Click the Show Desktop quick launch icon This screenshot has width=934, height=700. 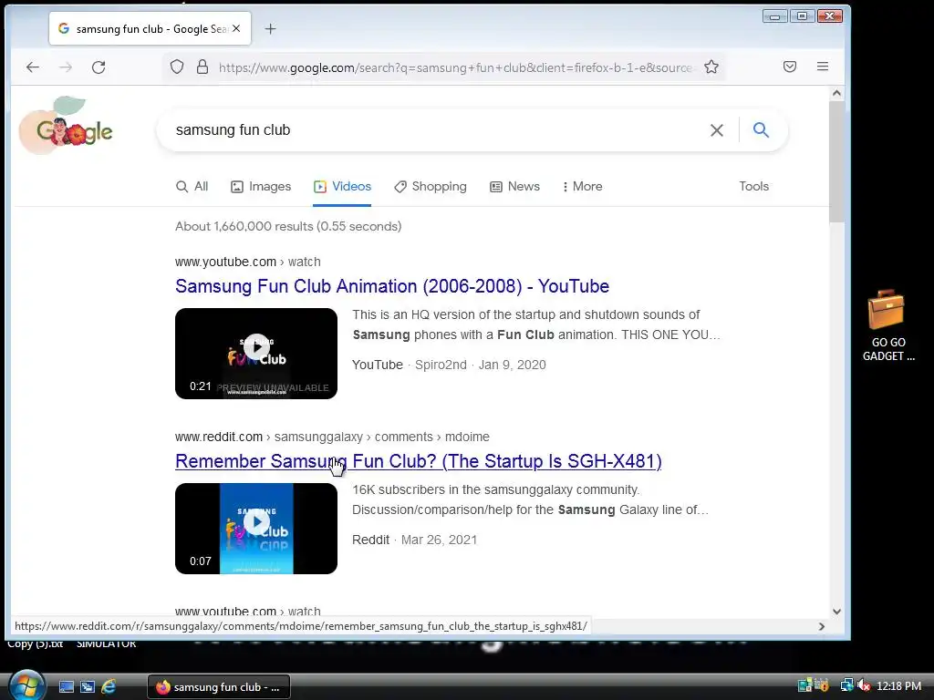click(x=67, y=687)
